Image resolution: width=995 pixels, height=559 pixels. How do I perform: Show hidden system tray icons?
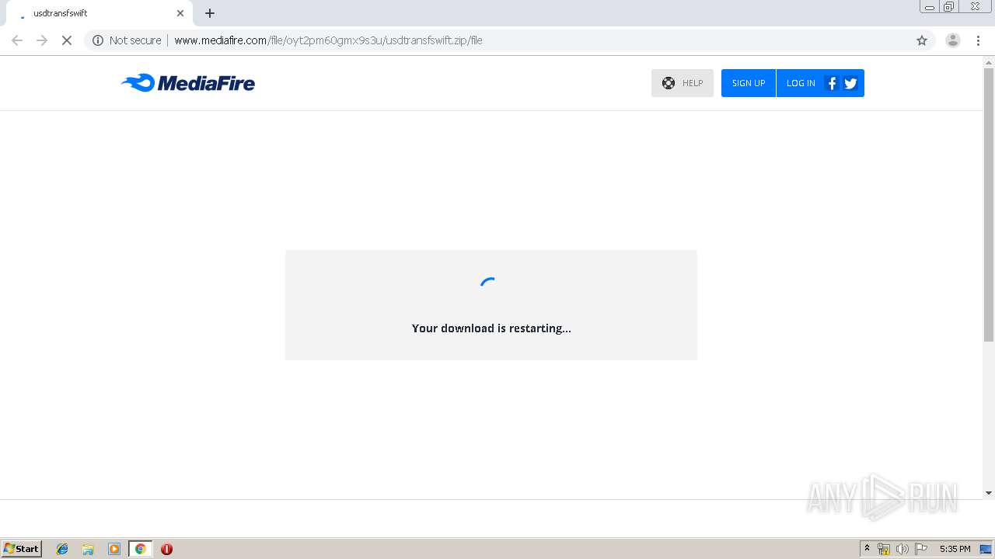pos(867,549)
